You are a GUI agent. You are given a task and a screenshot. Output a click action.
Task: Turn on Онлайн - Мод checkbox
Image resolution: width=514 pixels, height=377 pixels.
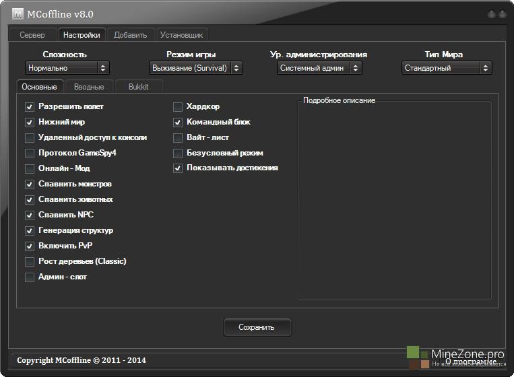[30, 169]
